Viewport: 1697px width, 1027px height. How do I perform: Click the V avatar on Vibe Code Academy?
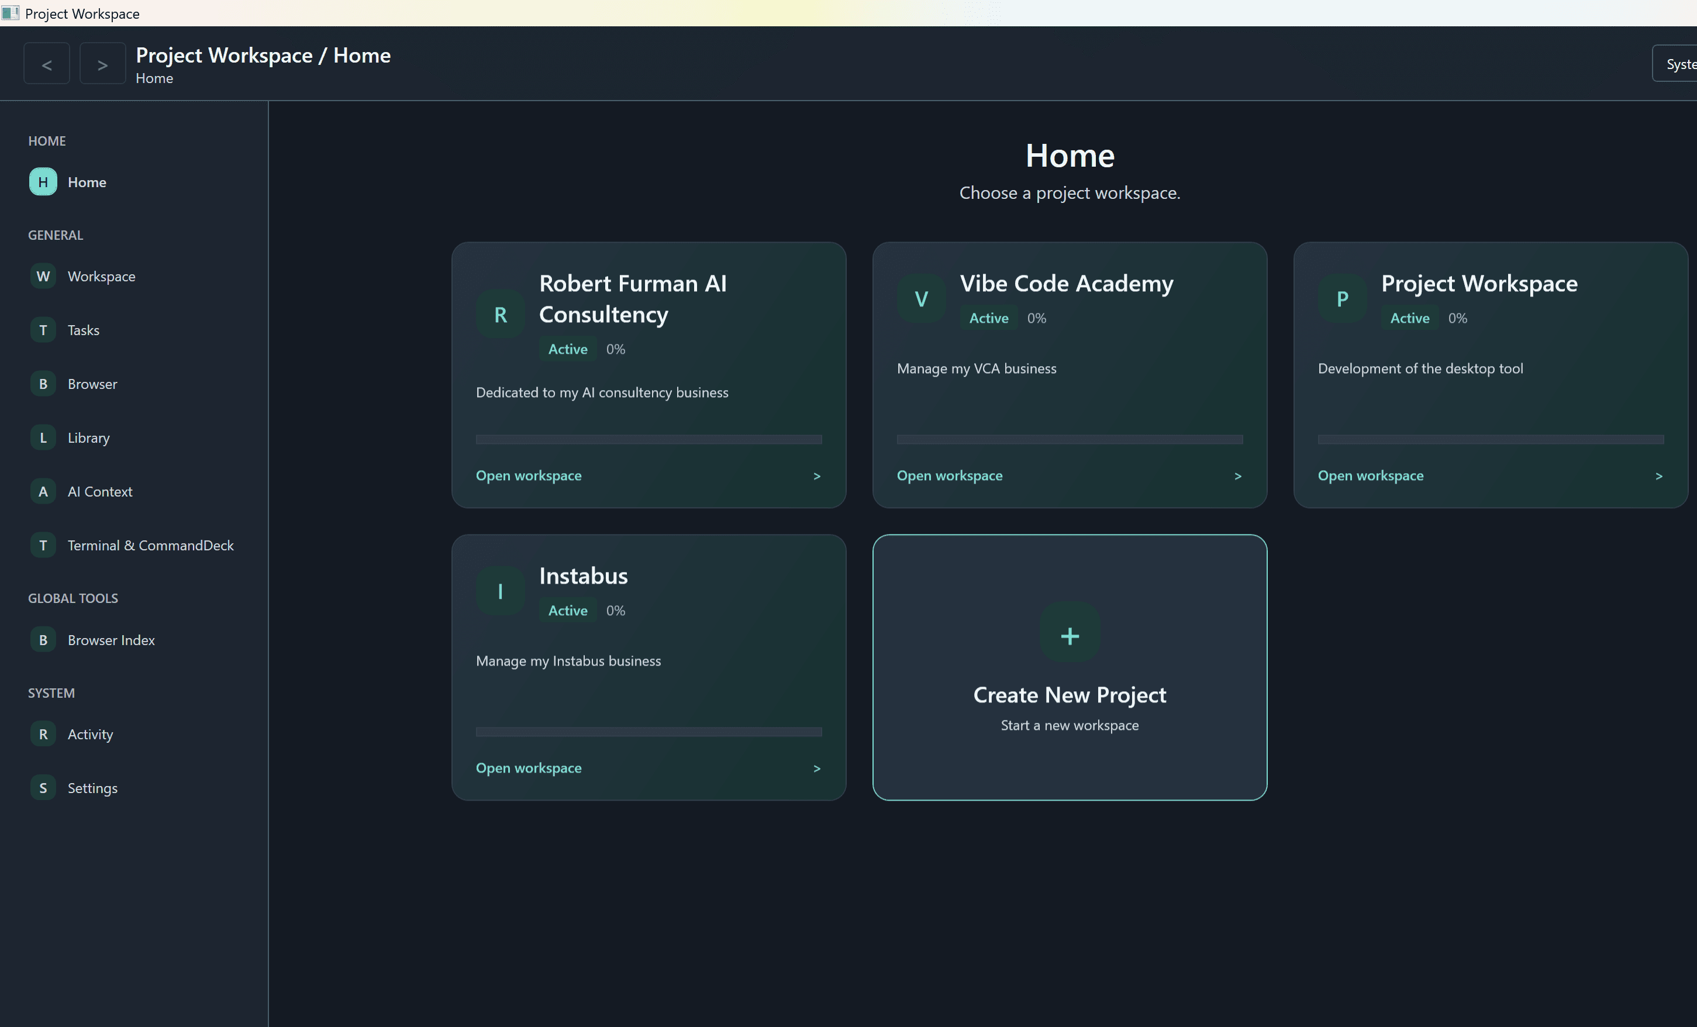click(922, 299)
